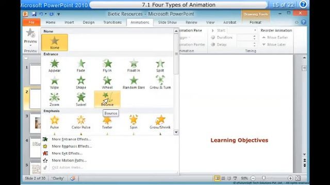Click the Redo icon in quick access toolbar
The height and width of the screenshot is (185, 330).
(x=52, y=14)
